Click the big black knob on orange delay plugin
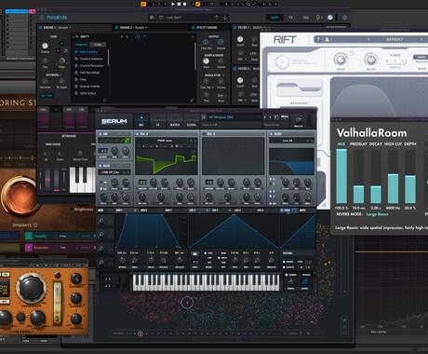Image resolution: width=428 pixels, height=354 pixels. pos(31,287)
